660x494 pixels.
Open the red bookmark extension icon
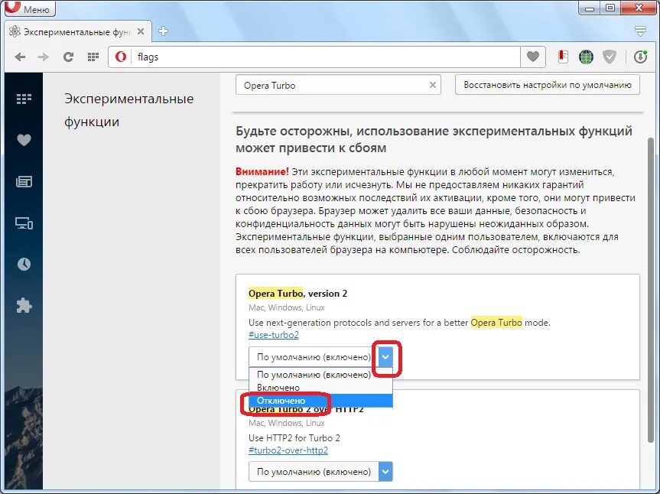(563, 57)
